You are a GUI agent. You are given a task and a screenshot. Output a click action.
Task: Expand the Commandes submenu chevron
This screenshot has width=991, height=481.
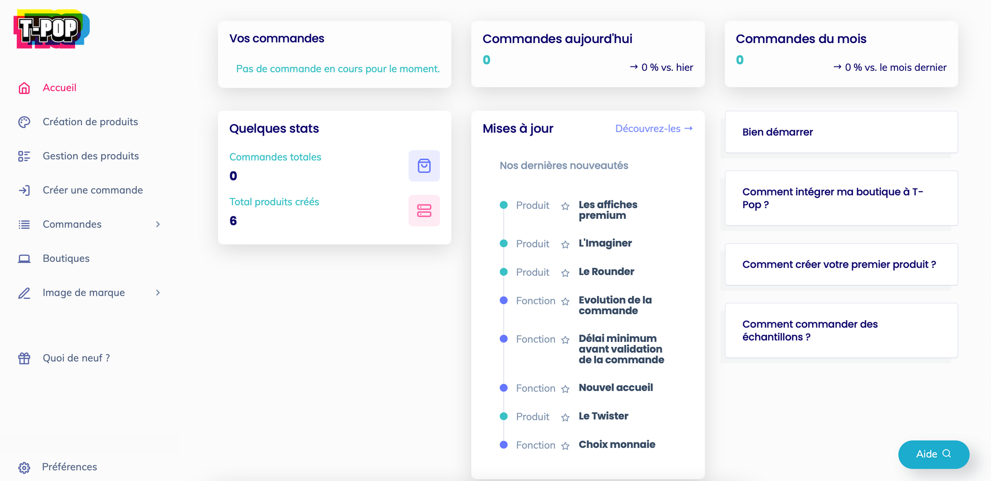tap(158, 225)
